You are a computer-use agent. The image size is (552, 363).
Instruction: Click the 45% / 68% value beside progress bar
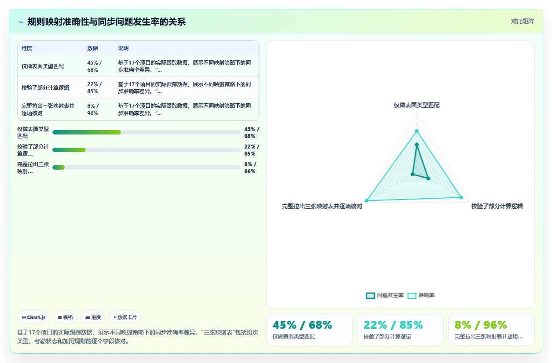pyautogui.click(x=252, y=133)
